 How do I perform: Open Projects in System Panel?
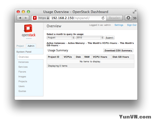23,81
